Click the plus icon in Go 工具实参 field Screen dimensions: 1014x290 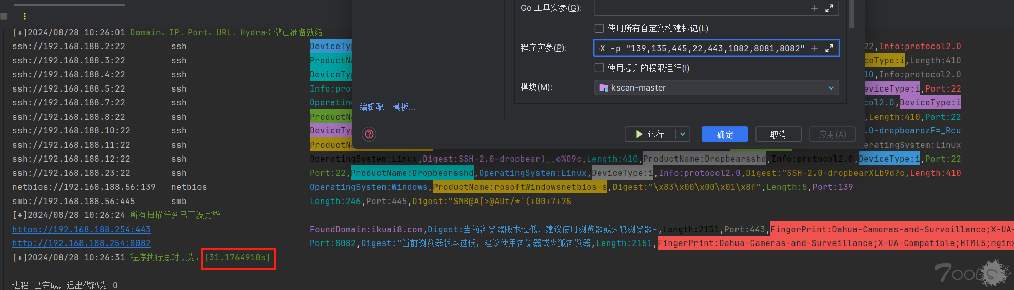(x=814, y=8)
